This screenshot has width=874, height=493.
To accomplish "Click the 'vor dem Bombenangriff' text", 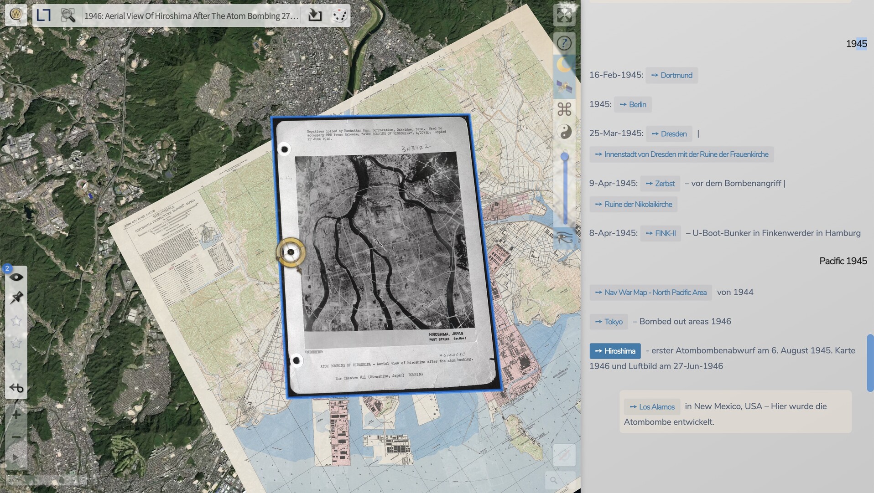I will (x=736, y=183).
